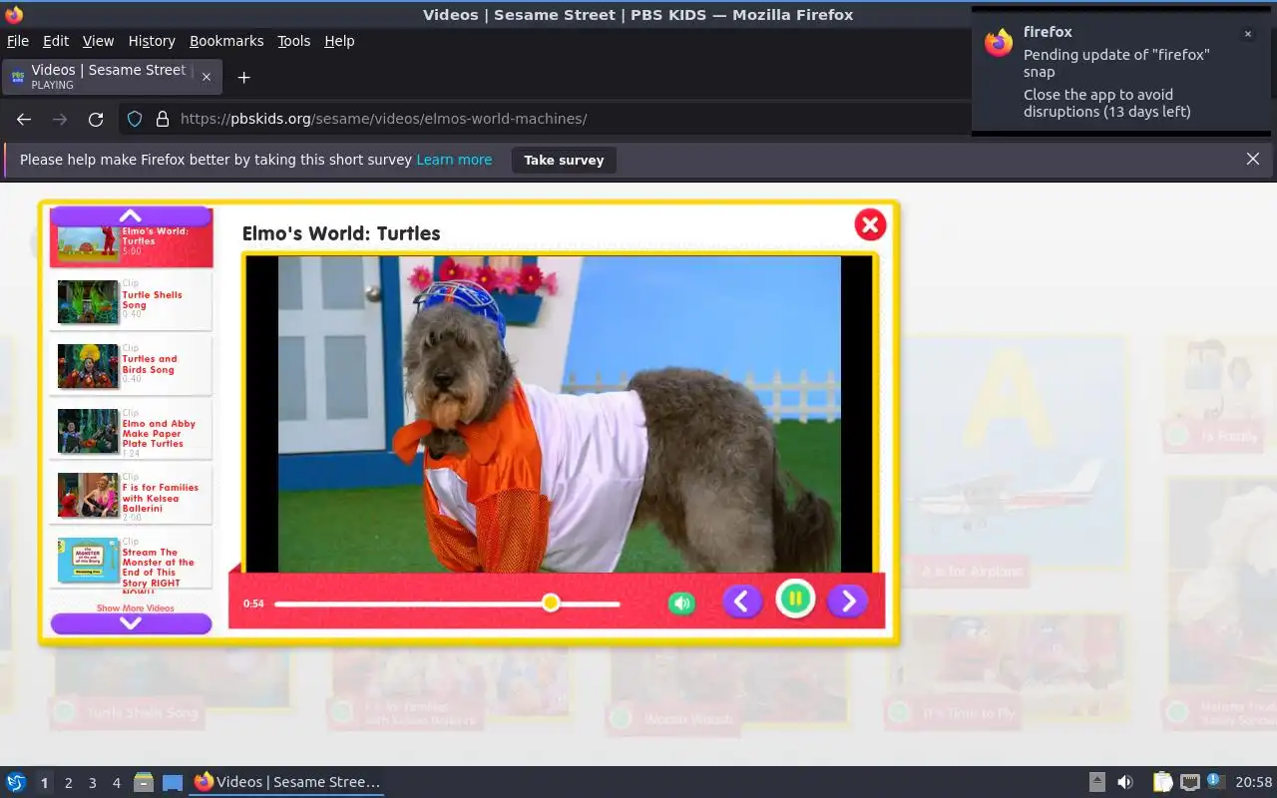Open the View menu
The height and width of the screenshot is (798, 1277).
click(x=98, y=41)
